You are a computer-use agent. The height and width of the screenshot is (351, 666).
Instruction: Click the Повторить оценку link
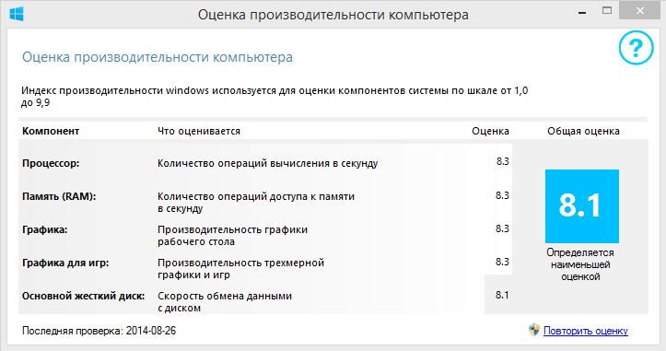pos(586,331)
